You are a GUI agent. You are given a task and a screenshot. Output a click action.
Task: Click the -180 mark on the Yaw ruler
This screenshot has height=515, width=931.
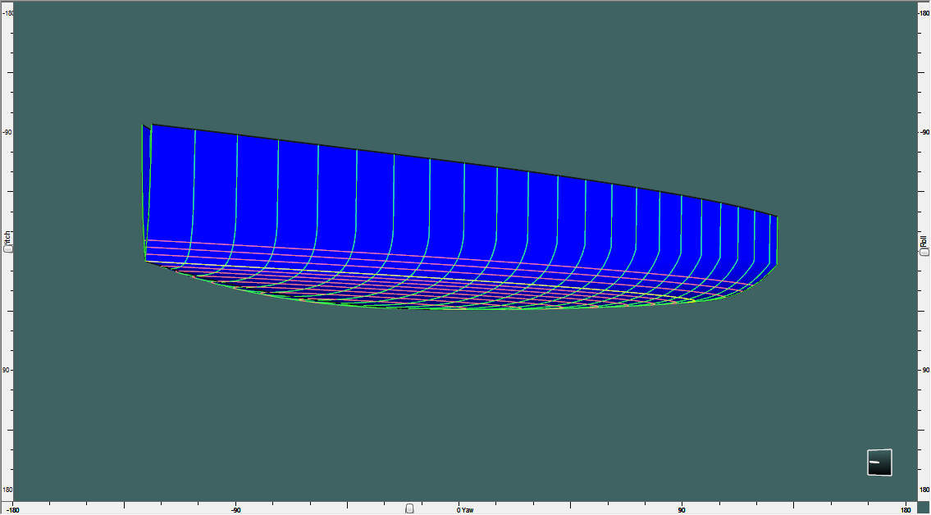click(13, 510)
